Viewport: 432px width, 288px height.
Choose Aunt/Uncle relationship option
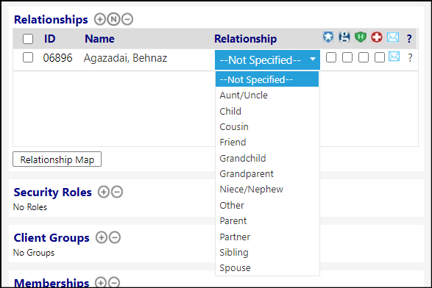tap(267, 96)
